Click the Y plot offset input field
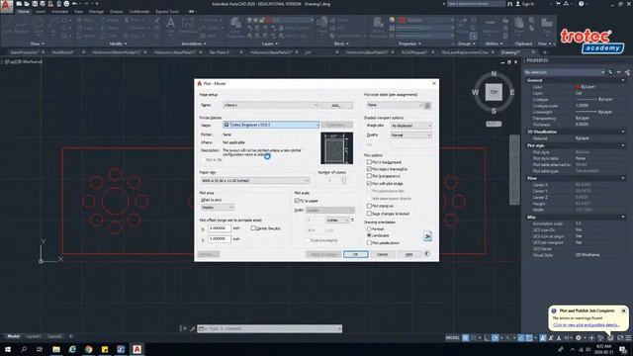633x356 pixels. tap(220, 239)
